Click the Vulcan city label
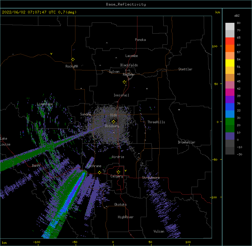Viewport: 252px width, 246px height. 159,231
